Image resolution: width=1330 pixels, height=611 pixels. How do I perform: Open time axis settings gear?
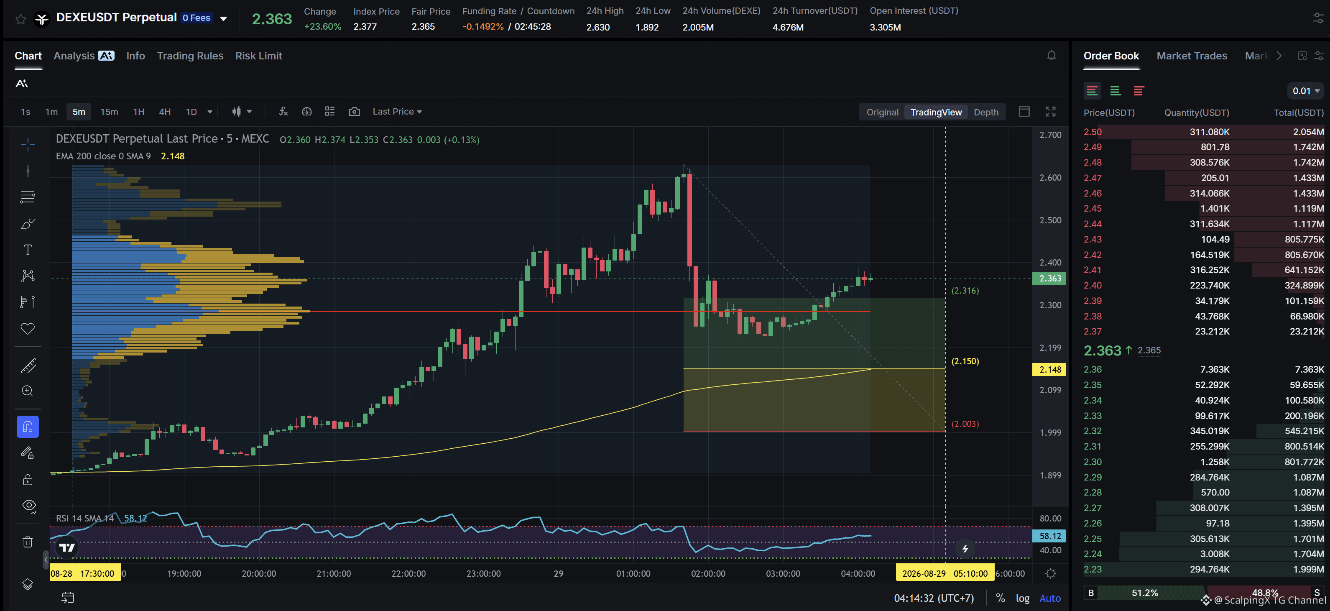[x=1051, y=573]
